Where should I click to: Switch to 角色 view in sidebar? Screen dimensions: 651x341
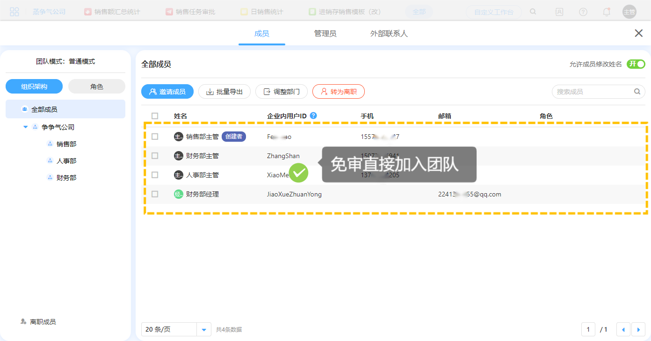click(96, 87)
